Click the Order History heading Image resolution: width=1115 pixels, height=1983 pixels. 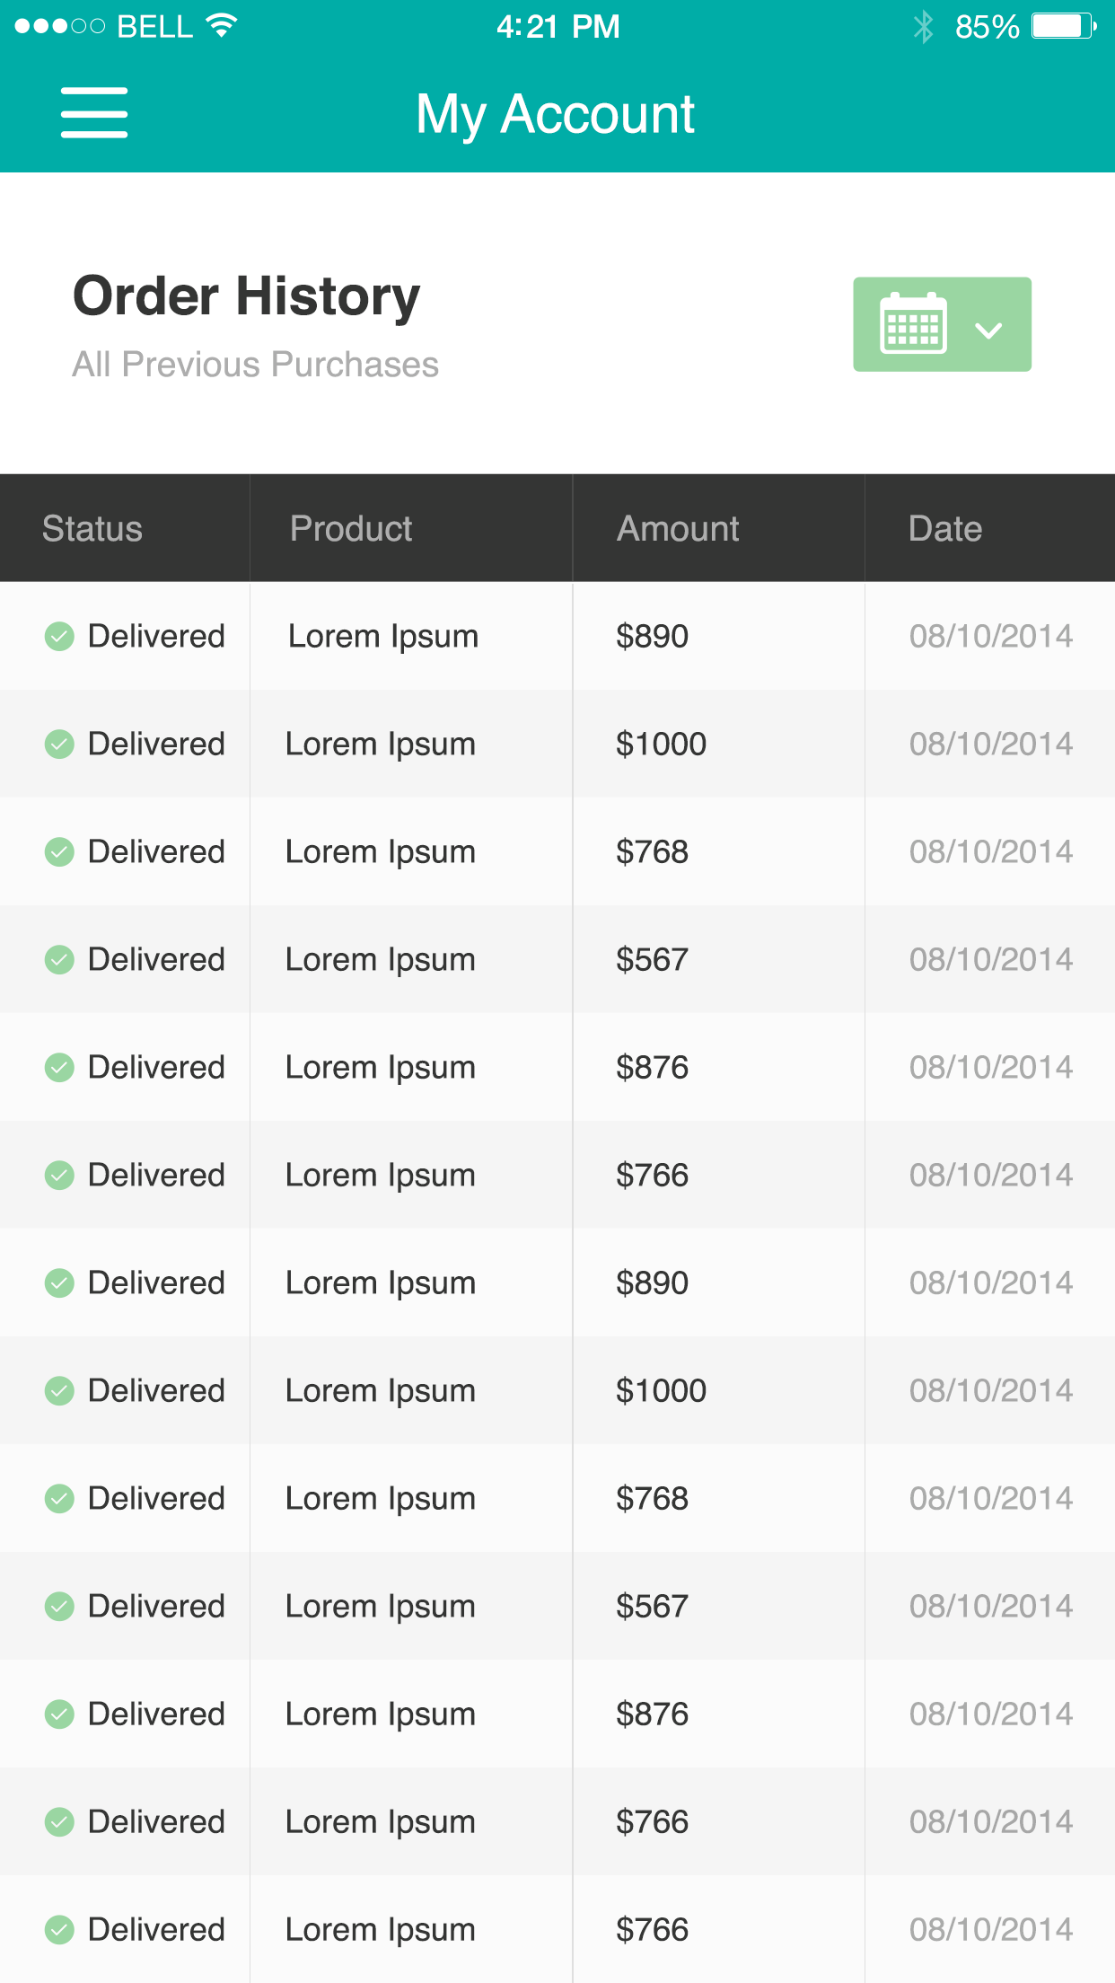(246, 296)
